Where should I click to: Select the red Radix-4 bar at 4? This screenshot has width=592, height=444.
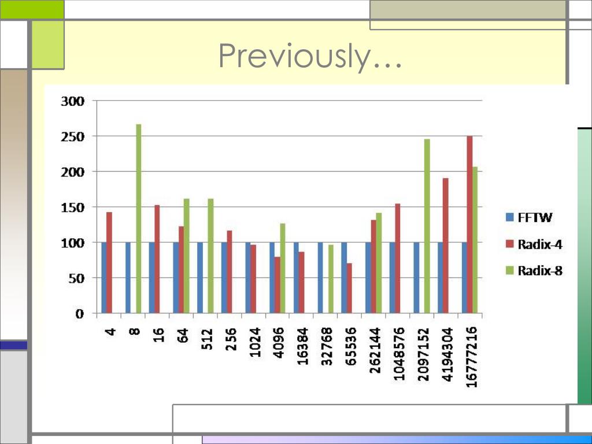pyautogui.click(x=109, y=262)
